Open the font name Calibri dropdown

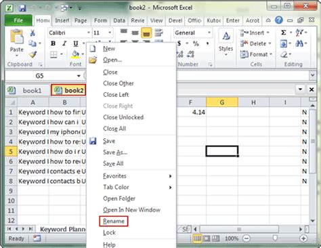89,33
